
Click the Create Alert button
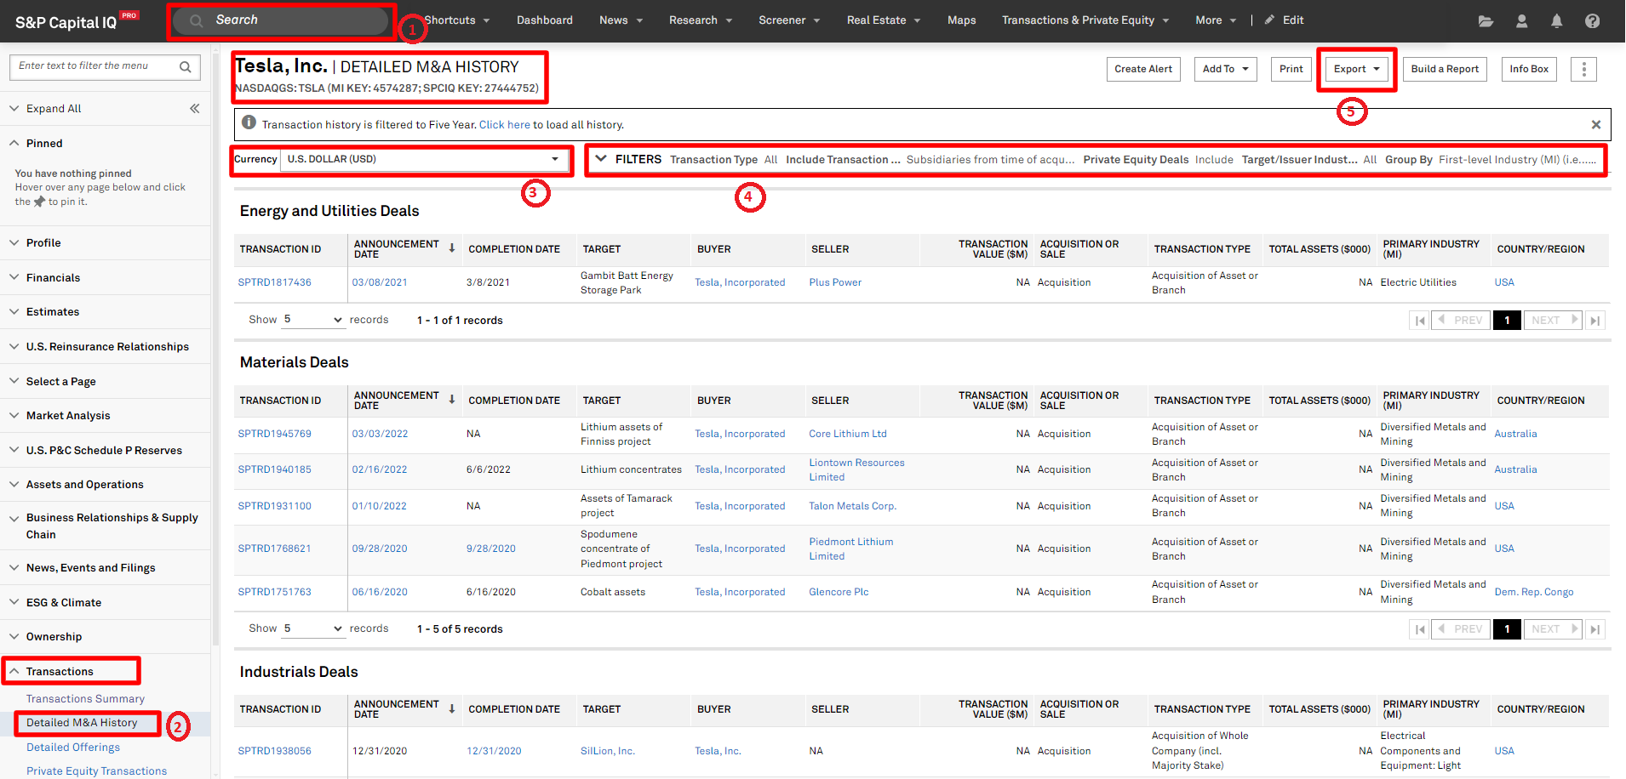pyautogui.click(x=1143, y=69)
